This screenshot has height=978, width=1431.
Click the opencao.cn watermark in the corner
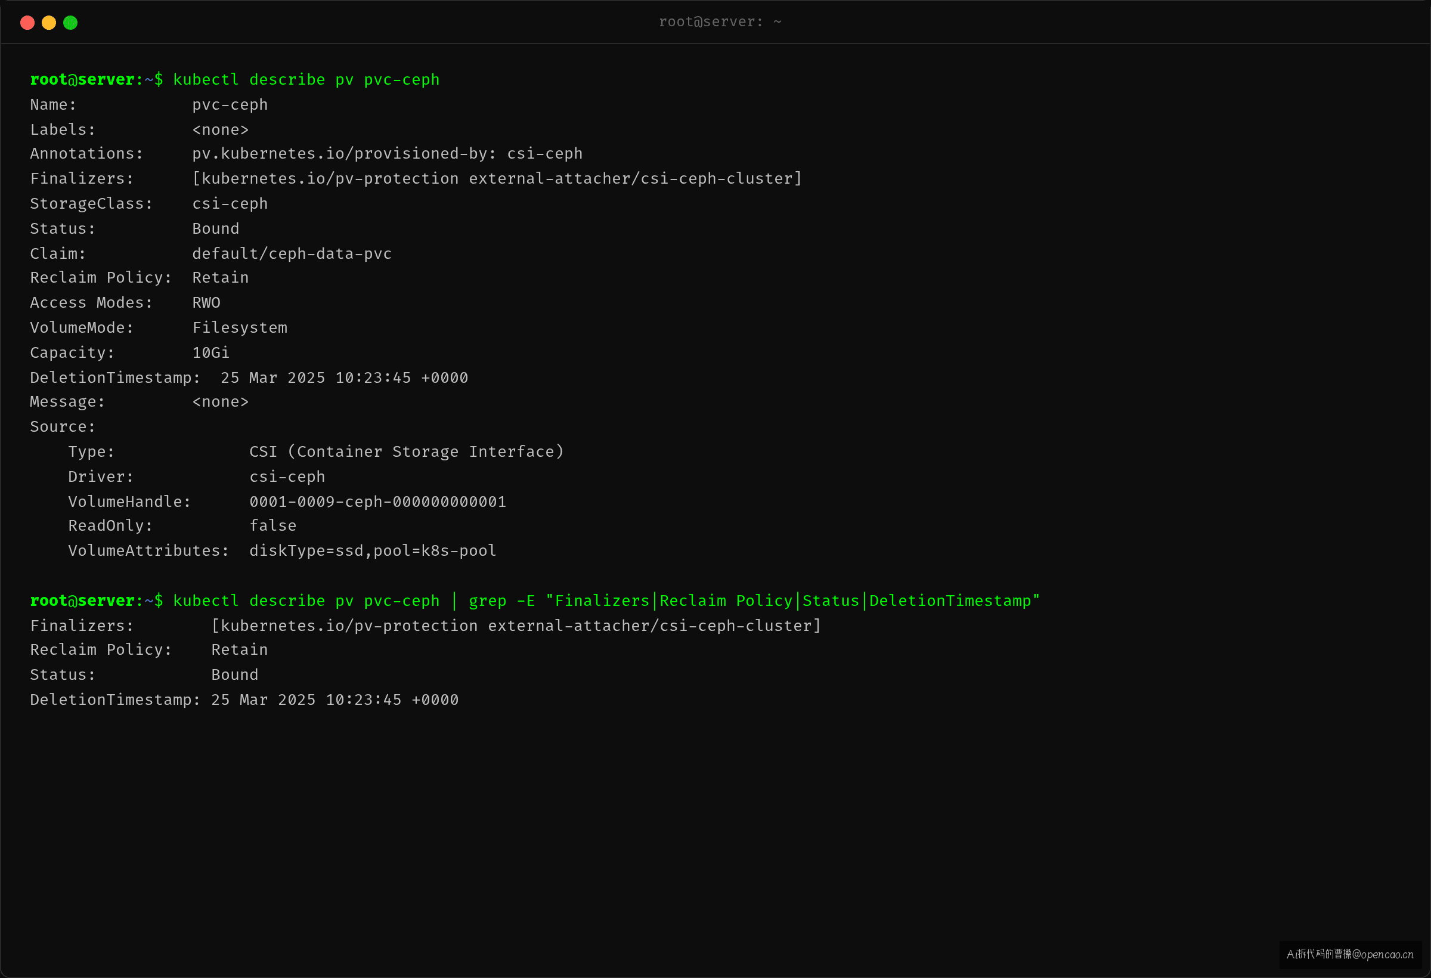1350,955
